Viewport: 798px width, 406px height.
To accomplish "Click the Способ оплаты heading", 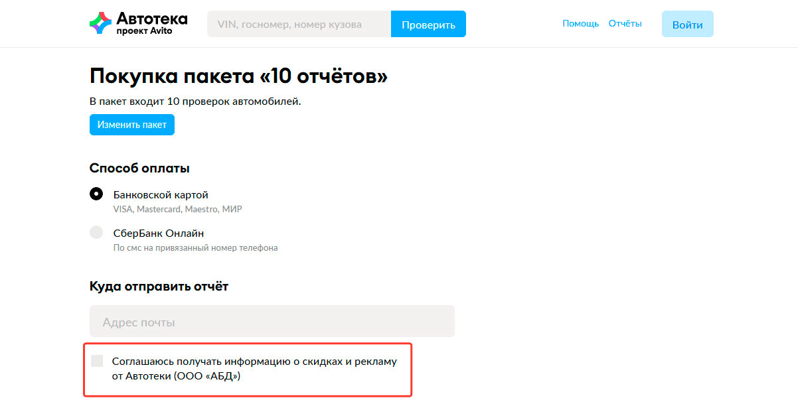I will pyautogui.click(x=139, y=169).
